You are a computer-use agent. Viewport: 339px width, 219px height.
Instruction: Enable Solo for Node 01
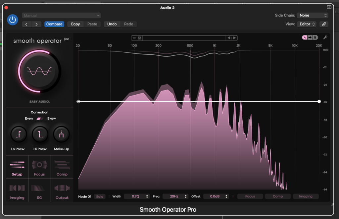tap(100, 197)
